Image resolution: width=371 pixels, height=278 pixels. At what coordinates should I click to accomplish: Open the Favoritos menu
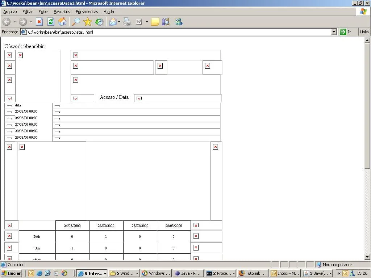(62, 12)
